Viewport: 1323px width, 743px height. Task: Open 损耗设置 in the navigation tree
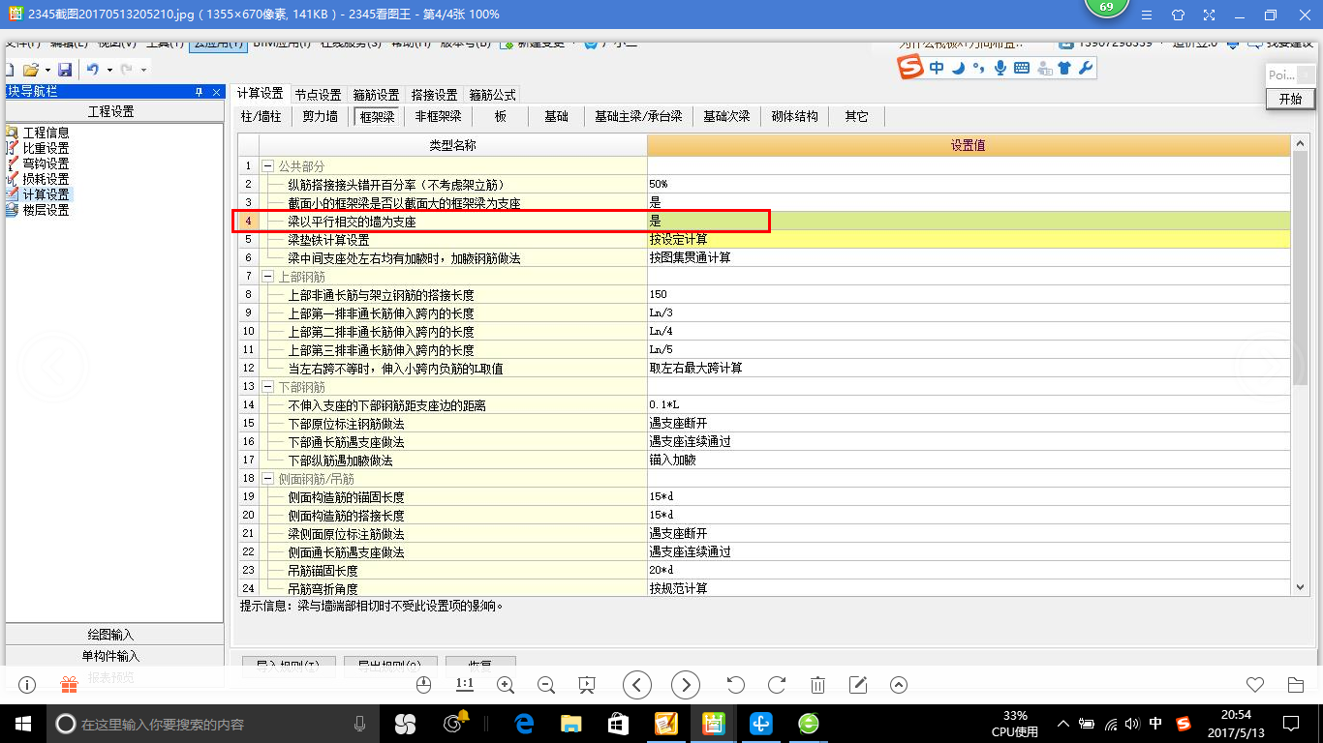46,179
